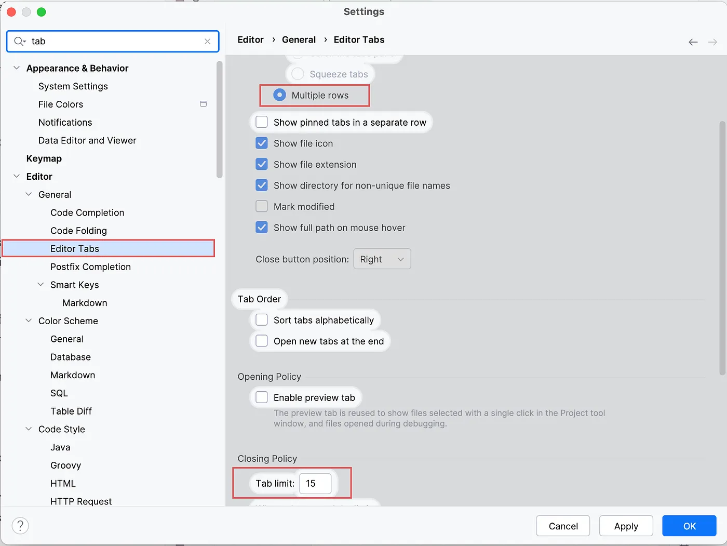Collapse the Color Scheme tree
727x546 pixels.
click(x=29, y=321)
